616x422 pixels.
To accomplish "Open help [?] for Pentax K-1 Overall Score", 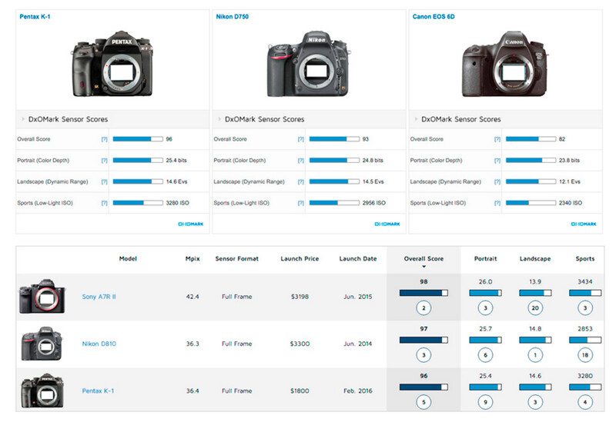I will click(104, 139).
